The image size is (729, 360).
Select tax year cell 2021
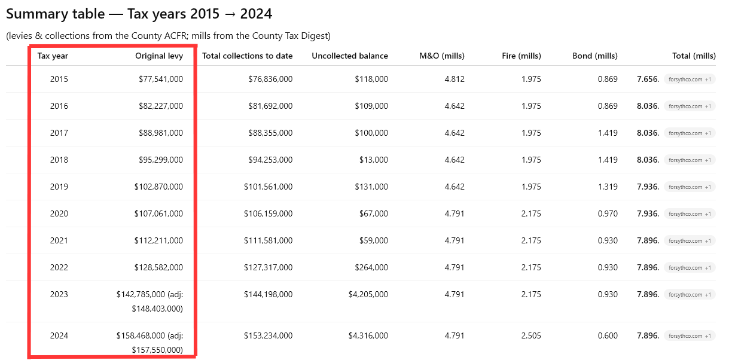pyautogui.click(x=59, y=240)
